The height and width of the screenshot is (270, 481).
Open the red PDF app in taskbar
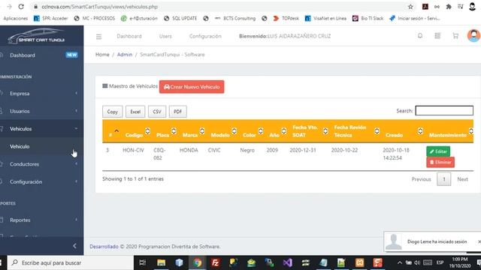click(x=377, y=262)
